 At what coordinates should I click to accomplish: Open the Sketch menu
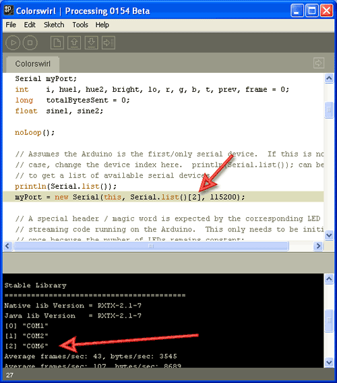54,25
